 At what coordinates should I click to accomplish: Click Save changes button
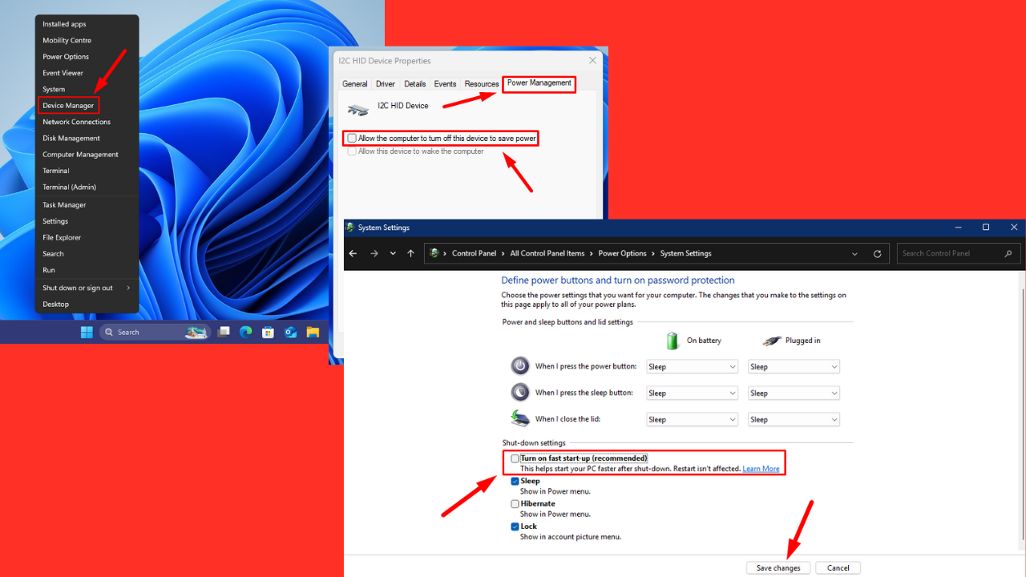778,567
